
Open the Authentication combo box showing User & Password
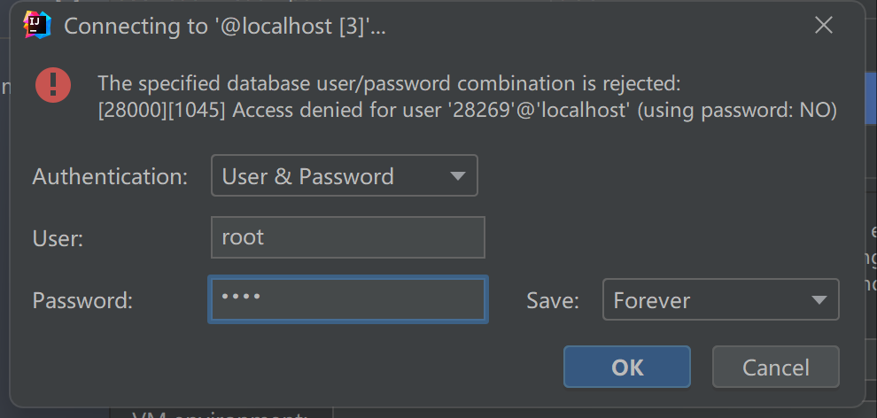(x=345, y=175)
